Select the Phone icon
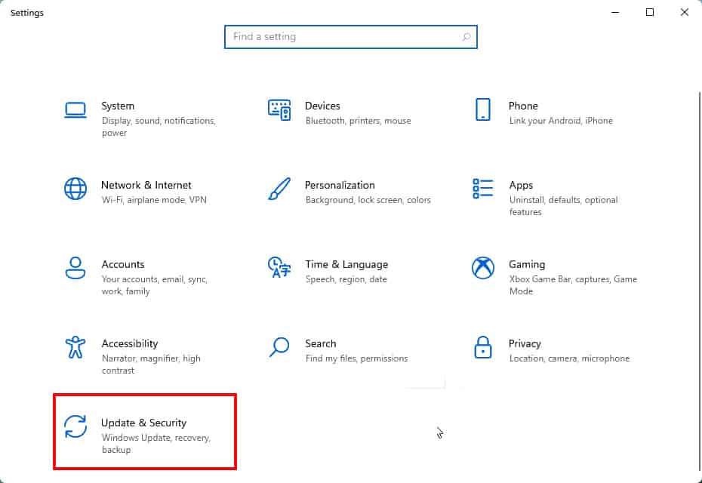Viewport: 702px width, 483px height. pyautogui.click(x=482, y=109)
